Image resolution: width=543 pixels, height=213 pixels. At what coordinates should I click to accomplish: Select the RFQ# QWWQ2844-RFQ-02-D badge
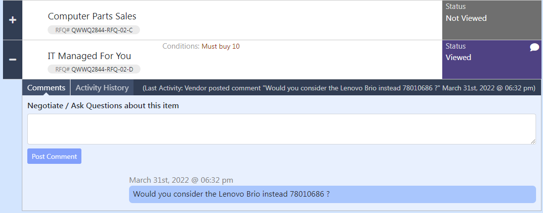(x=94, y=69)
